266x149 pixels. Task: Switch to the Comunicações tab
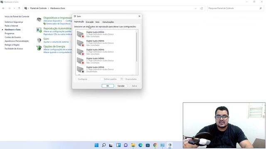108,22
